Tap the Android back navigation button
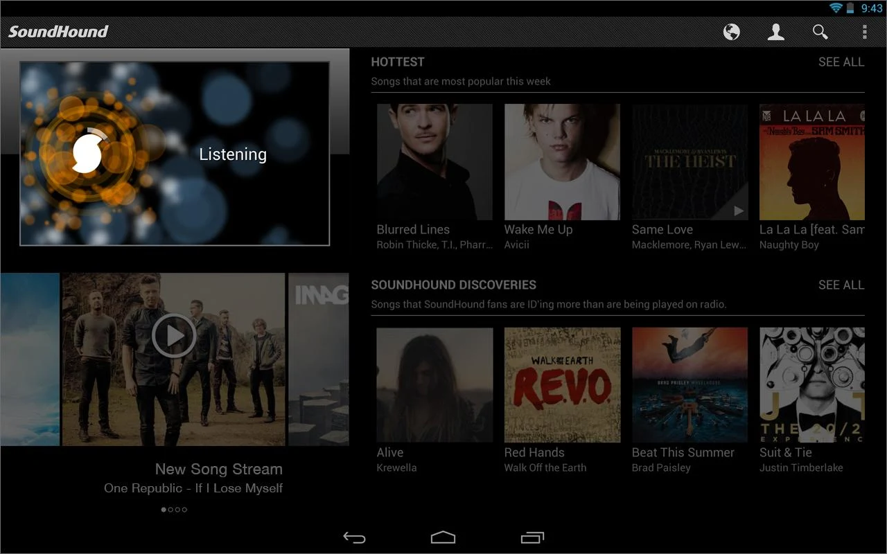The image size is (887, 554). coord(354,537)
